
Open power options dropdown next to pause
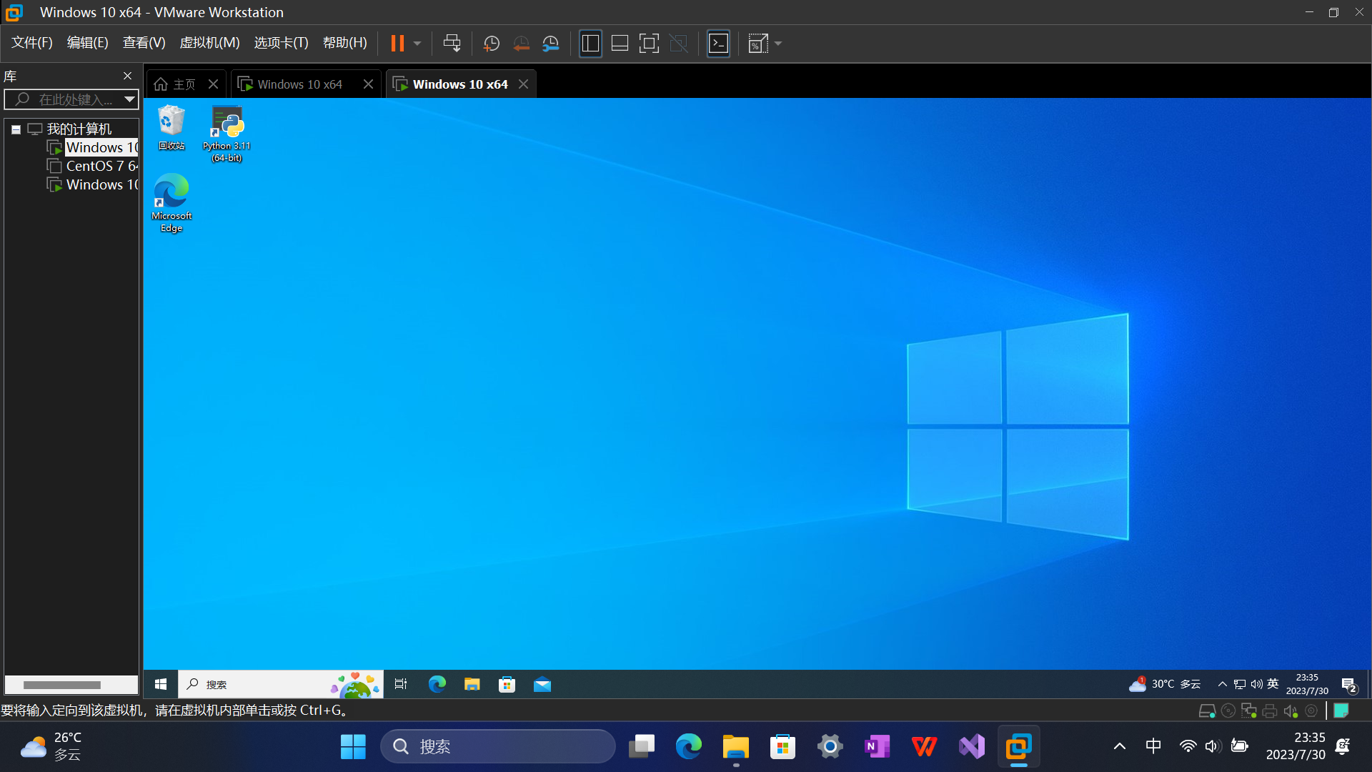(417, 44)
